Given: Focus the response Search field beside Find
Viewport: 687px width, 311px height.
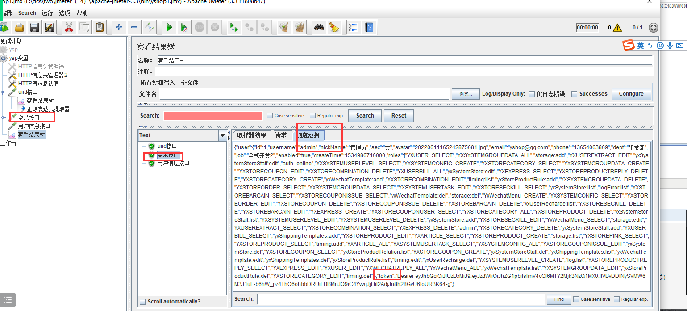Looking at the screenshot, I should pyautogui.click(x=400, y=299).
